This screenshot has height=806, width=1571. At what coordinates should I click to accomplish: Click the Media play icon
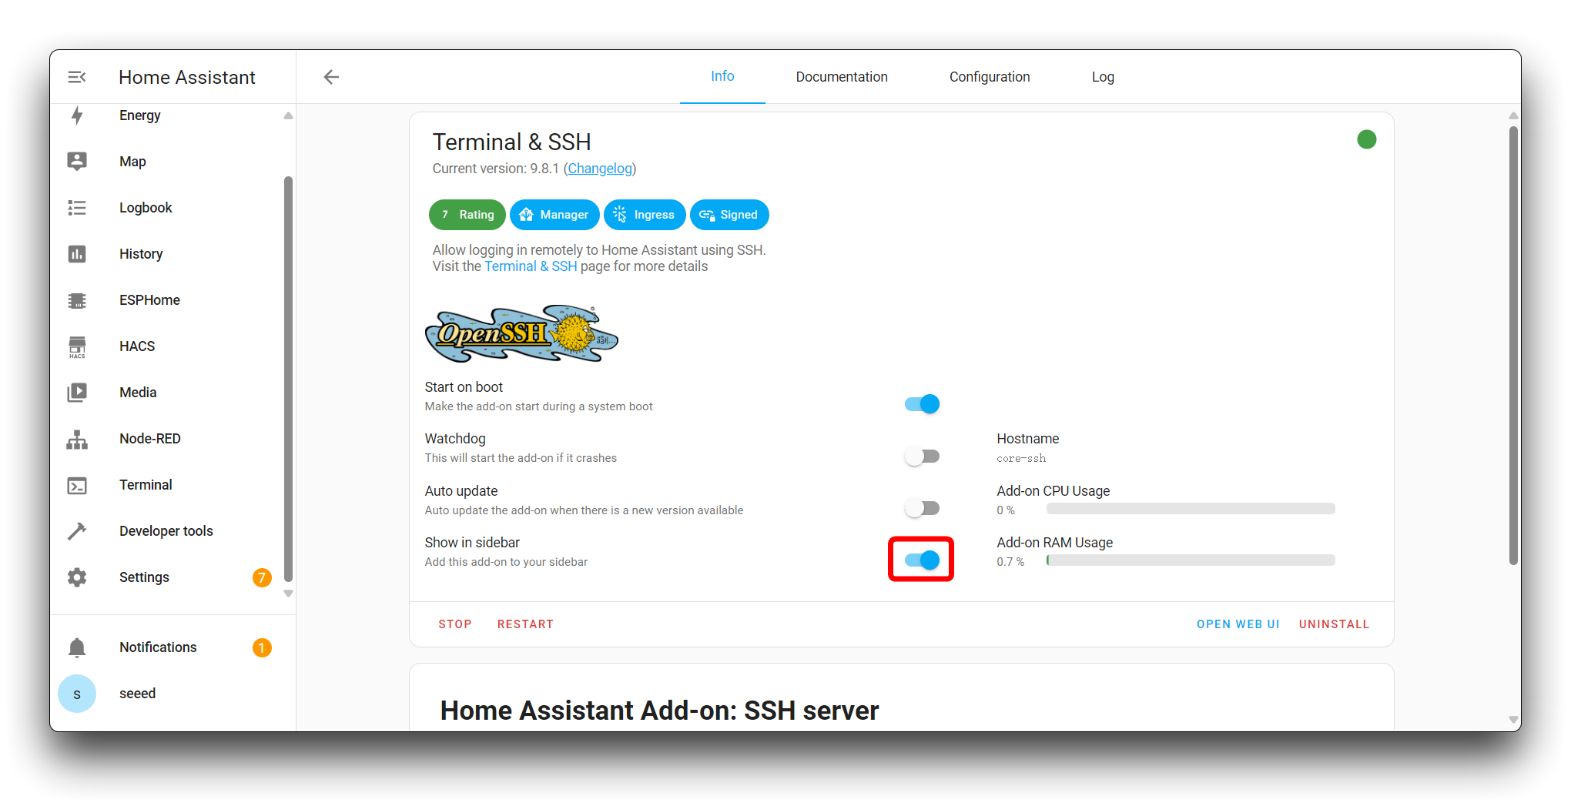77,393
